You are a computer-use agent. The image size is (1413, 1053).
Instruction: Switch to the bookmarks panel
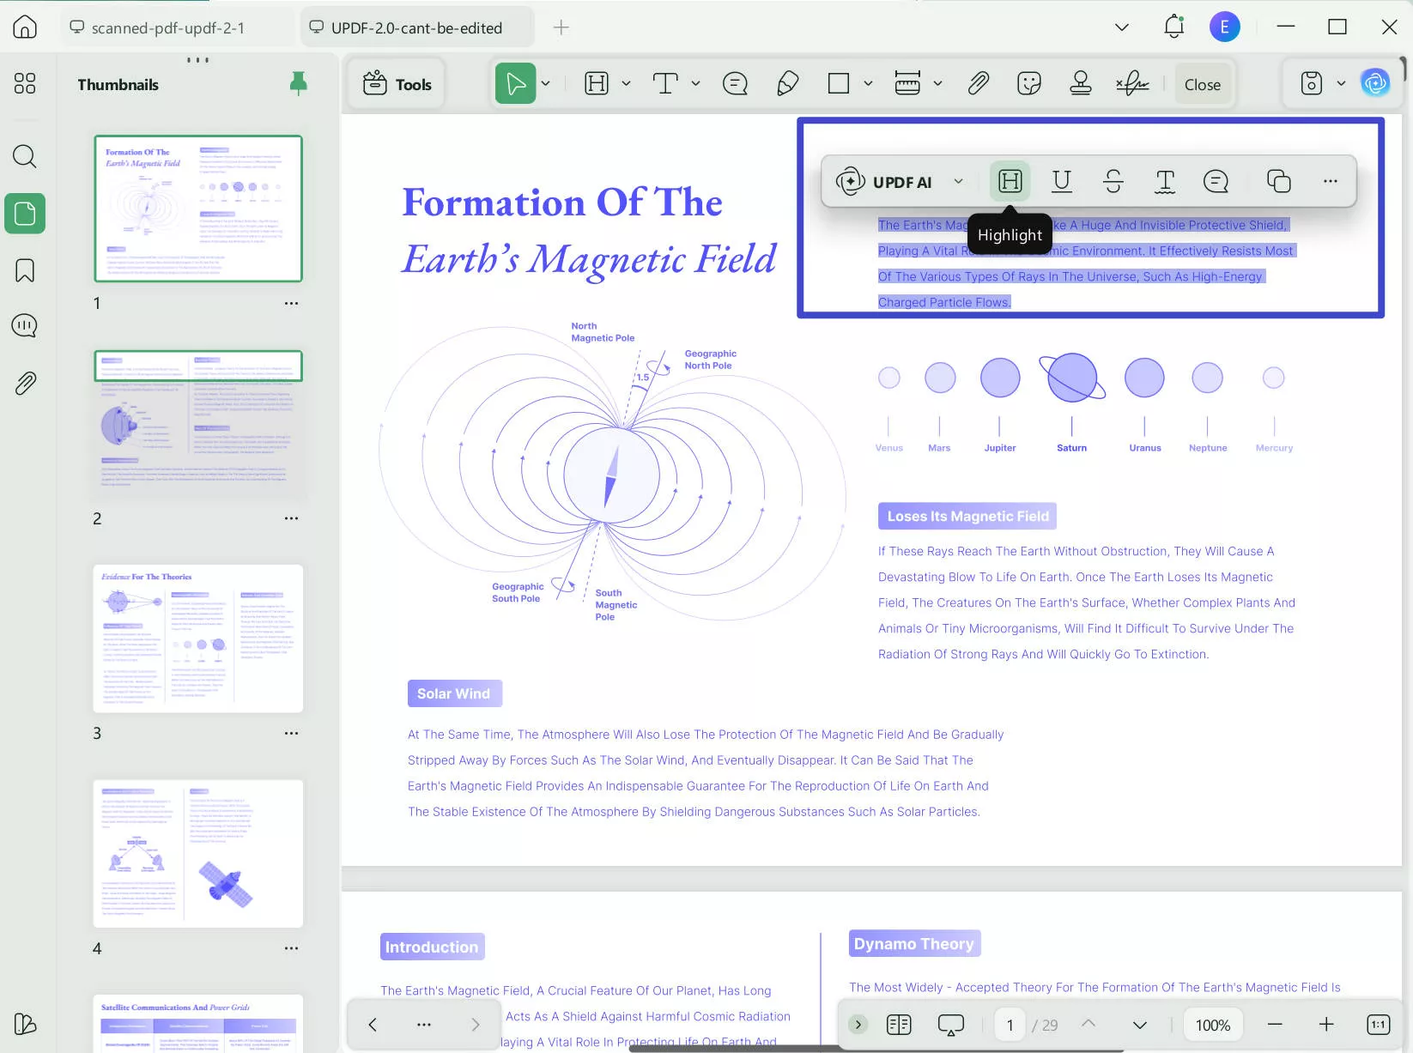(x=24, y=269)
